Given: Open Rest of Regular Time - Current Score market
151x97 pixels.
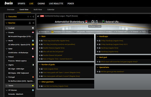Looking at the screenshot, I should [x=58, y=59].
